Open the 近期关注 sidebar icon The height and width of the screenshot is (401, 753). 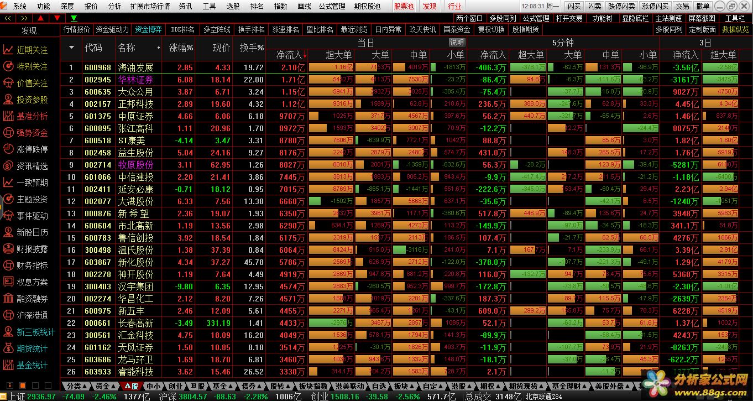pos(8,50)
